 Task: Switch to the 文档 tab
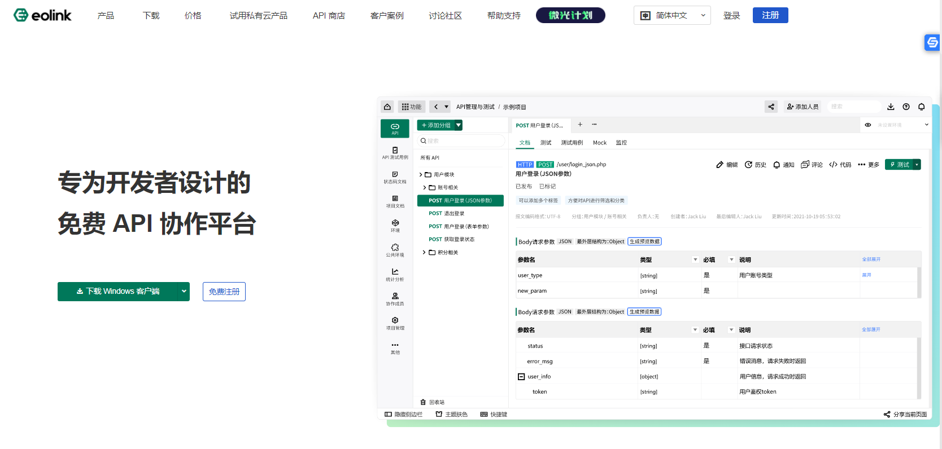pyautogui.click(x=525, y=143)
